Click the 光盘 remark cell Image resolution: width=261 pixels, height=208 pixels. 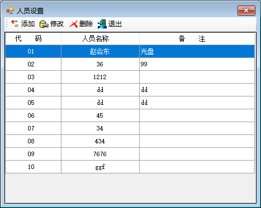coord(197,51)
